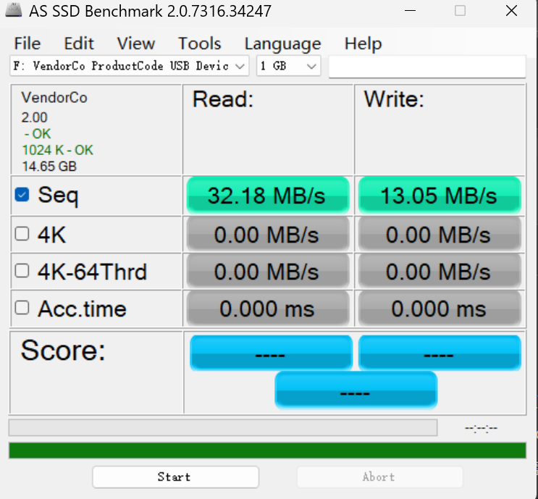Open the File menu

coord(27,43)
